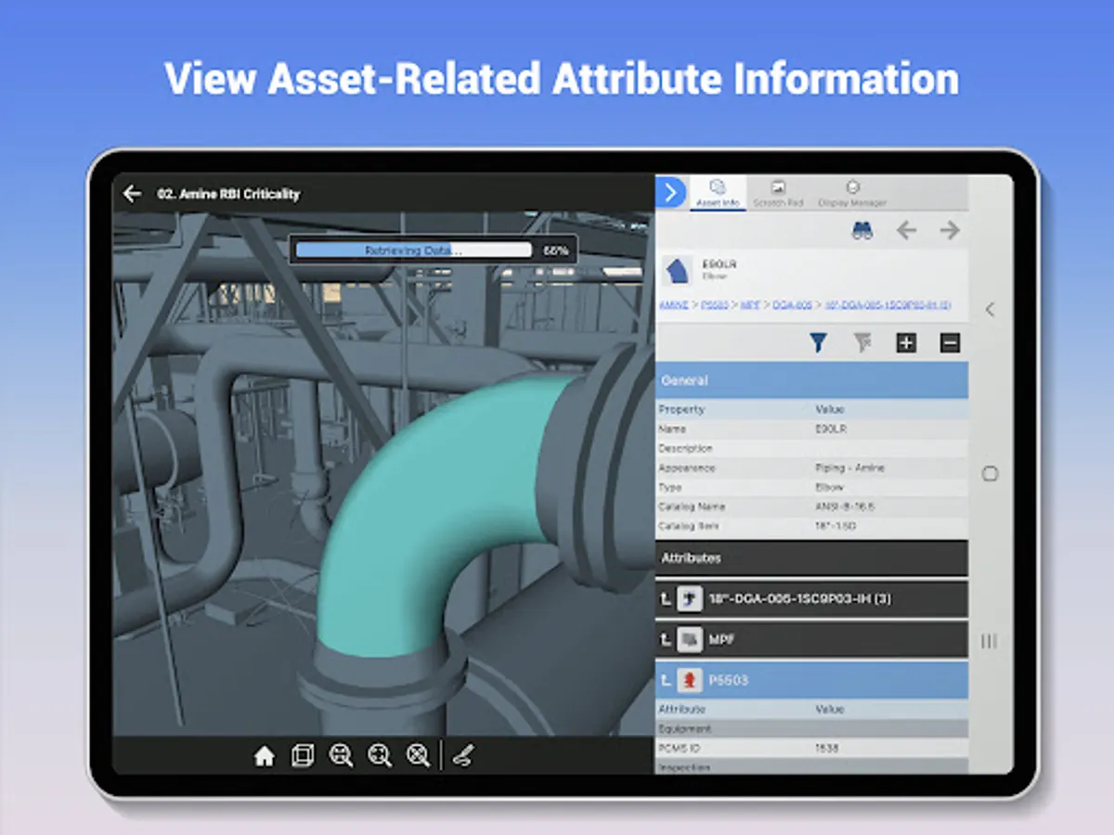Tap the home view icon
The width and height of the screenshot is (1114, 835).
coord(265,757)
